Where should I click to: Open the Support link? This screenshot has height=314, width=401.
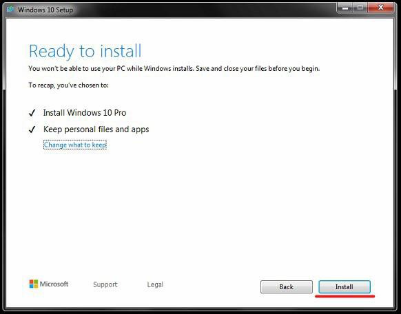(x=105, y=284)
